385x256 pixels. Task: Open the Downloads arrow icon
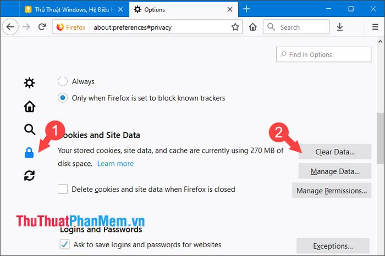pos(340,27)
